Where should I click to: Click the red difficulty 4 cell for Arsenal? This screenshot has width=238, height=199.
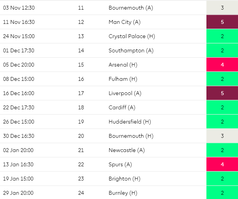tap(222, 65)
